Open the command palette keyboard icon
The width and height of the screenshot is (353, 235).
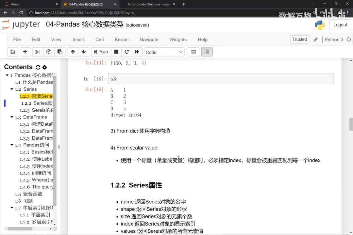coord(193,52)
